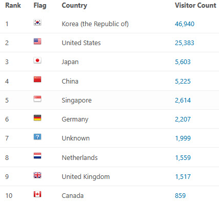Image resolution: width=219 pixels, height=202 pixels.
Task: Open the 25,383 visitor count link
Action: (x=185, y=43)
